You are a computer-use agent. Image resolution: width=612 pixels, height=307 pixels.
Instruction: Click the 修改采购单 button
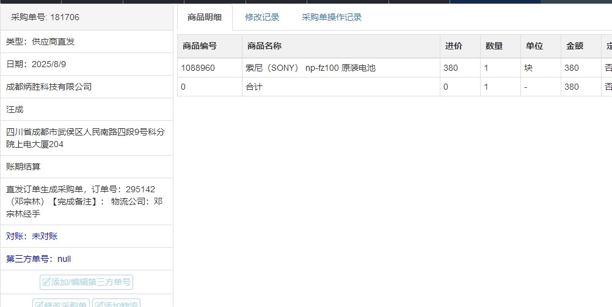[61, 303]
